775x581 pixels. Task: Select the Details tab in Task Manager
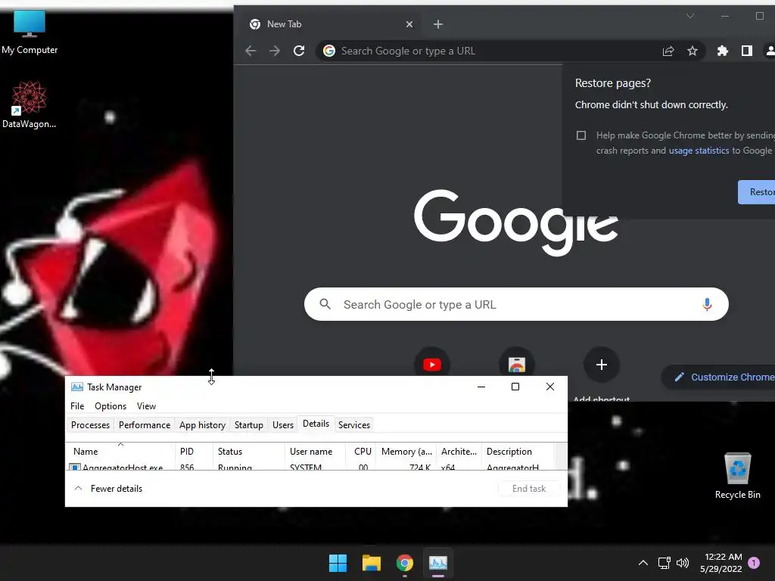316,424
